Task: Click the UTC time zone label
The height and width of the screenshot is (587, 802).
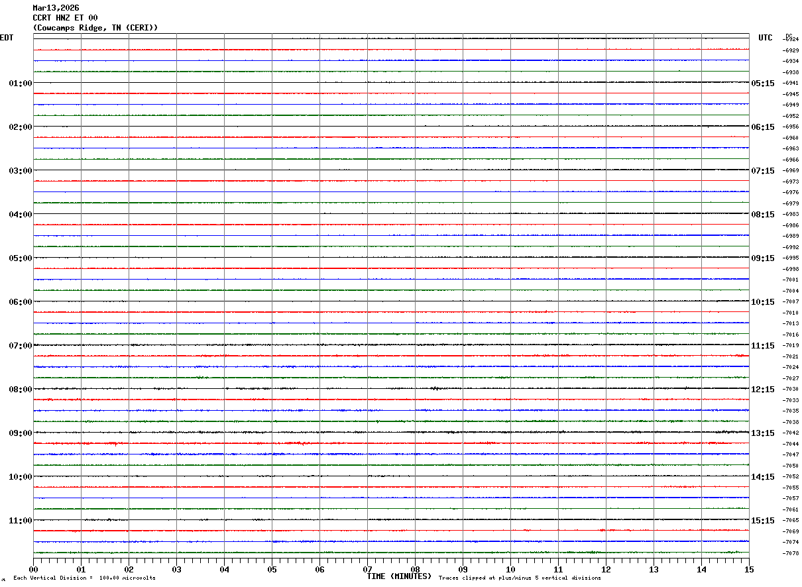Action: pyautogui.click(x=766, y=38)
